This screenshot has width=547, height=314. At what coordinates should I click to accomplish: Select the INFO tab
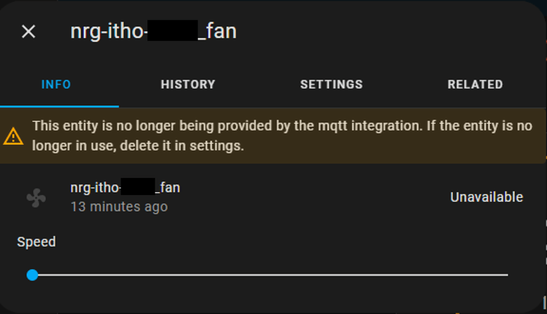coord(56,85)
